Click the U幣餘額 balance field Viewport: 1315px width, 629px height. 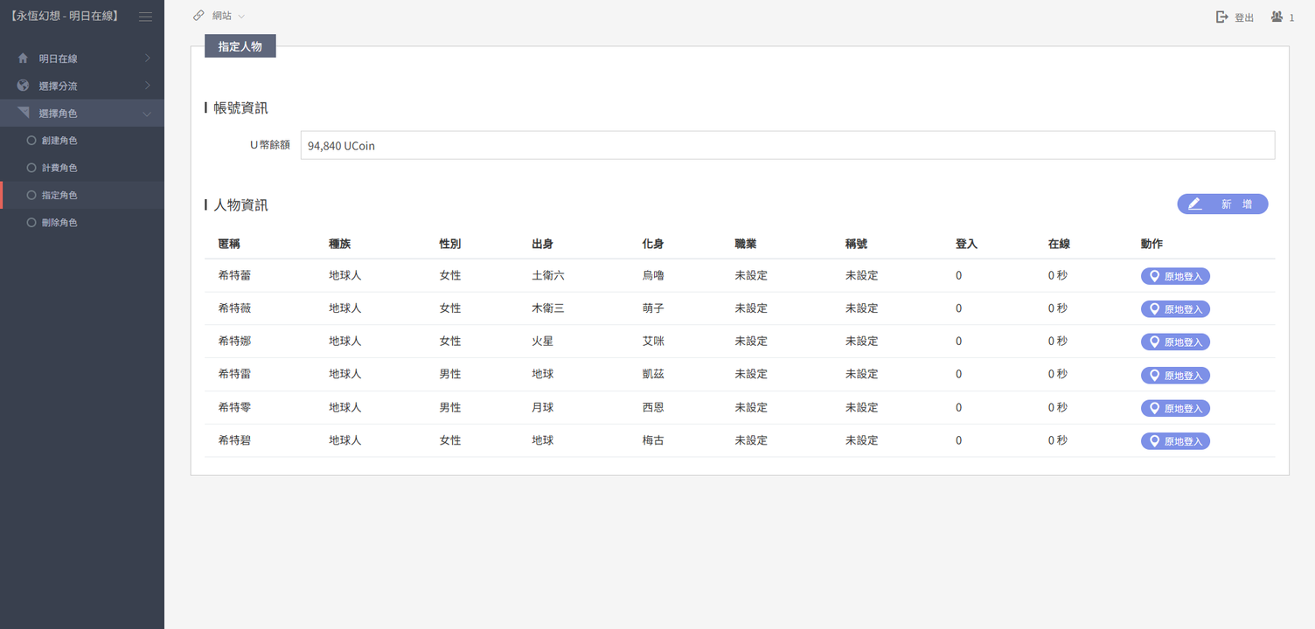pyautogui.click(x=787, y=146)
